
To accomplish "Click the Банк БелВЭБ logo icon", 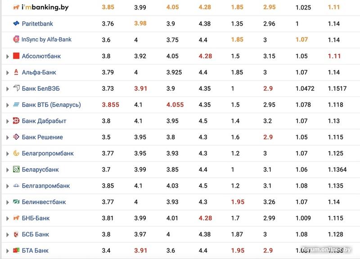I will 16,88.
